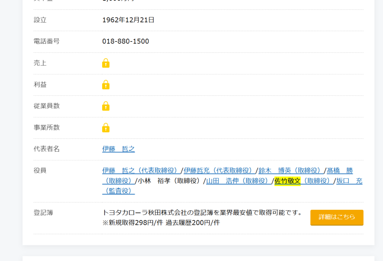383x261 pixels.
Task: Open the 坂口 充 auditor link
Action: pos(349,181)
